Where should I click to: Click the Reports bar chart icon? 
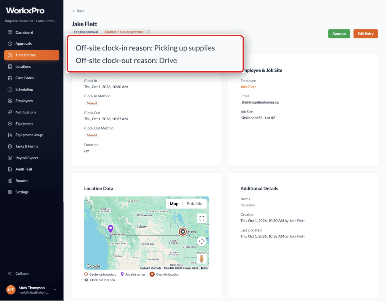10,181
